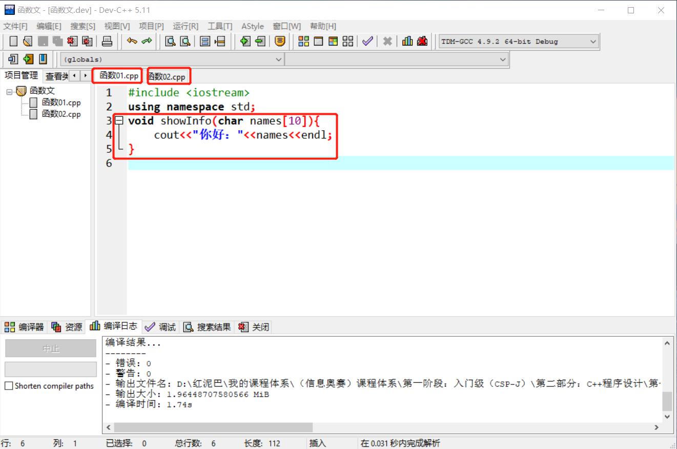
Task: Open the 窗口[W] menu
Action: point(287,26)
